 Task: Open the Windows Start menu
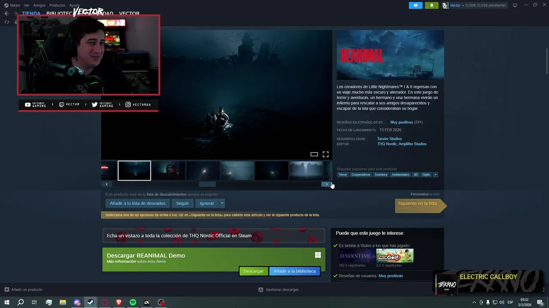(x=6, y=302)
